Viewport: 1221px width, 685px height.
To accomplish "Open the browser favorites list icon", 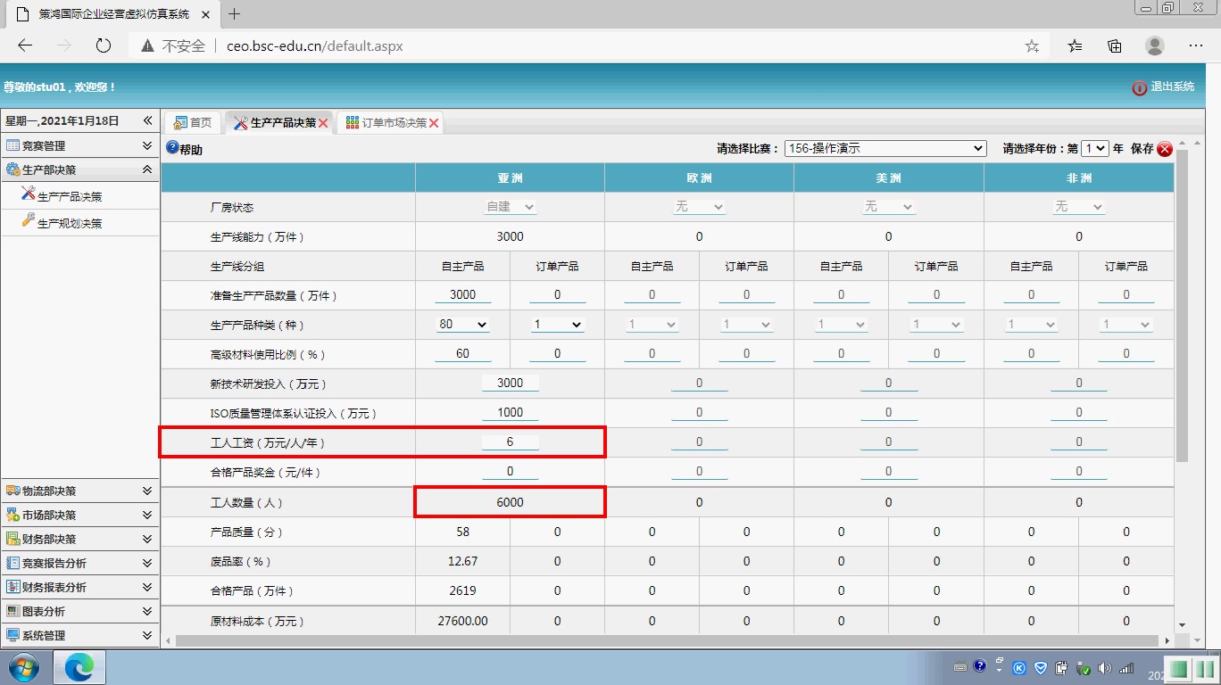I will pyautogui.click(x=1076, y=45).
